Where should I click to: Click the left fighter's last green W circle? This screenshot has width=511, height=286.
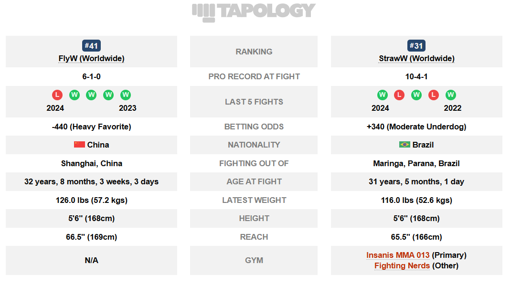coord(126,95)
